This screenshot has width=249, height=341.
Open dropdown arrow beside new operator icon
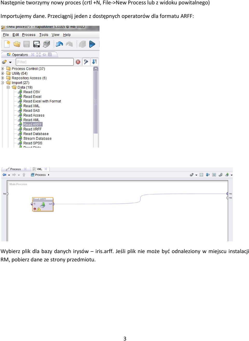click(10, 62)
